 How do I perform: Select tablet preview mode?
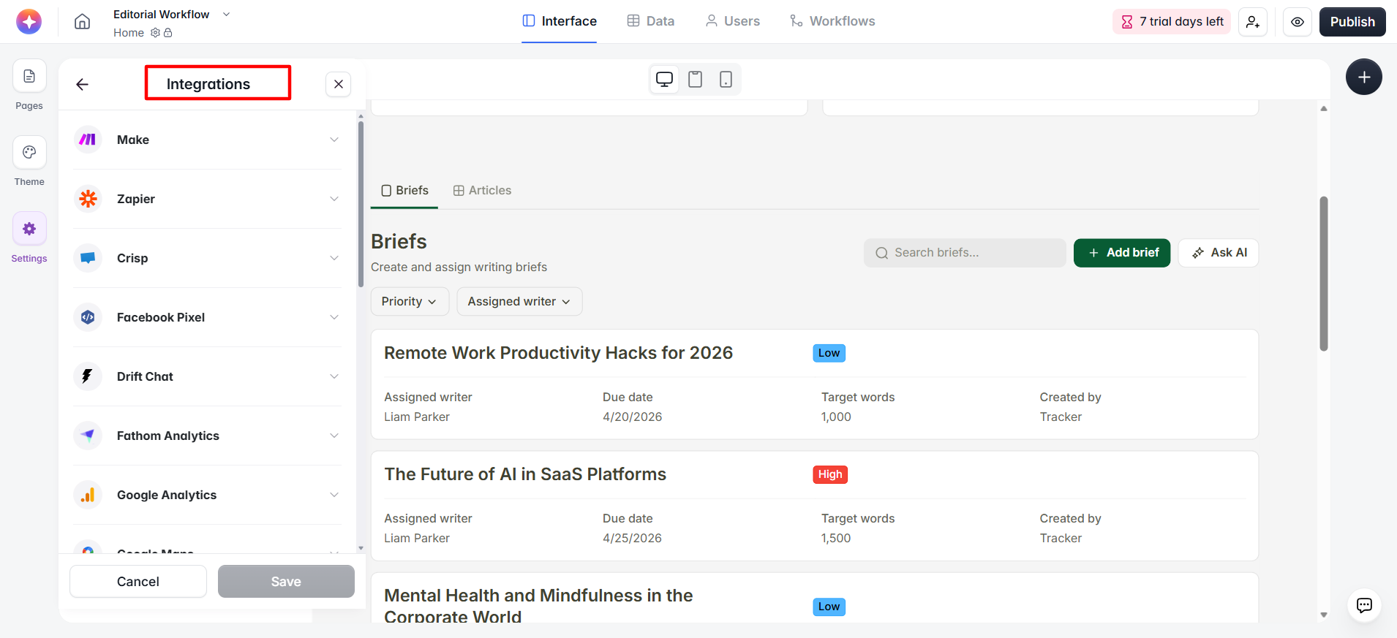point(696,79)
